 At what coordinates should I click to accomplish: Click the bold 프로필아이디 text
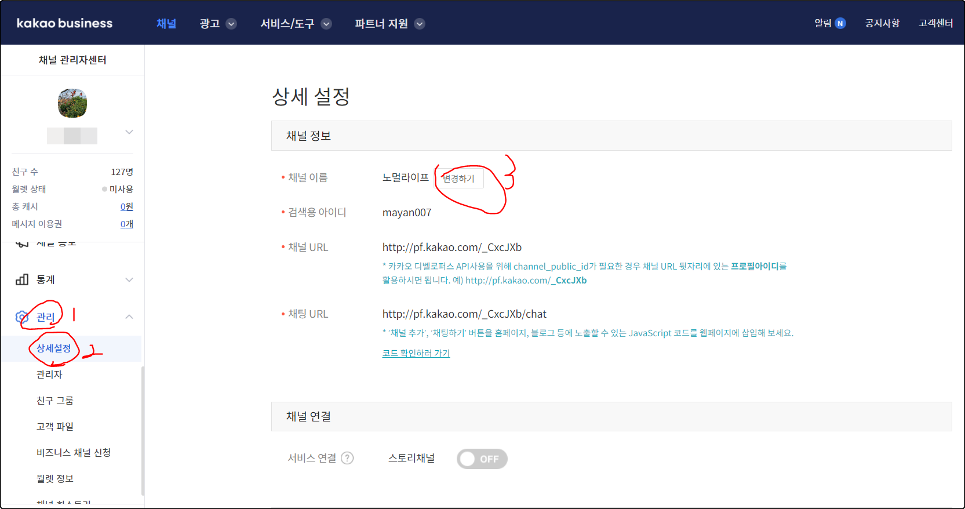[755, 266]
